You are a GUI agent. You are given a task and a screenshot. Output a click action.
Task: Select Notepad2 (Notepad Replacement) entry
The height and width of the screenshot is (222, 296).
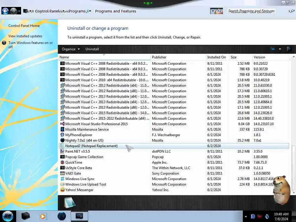point(174,146)
